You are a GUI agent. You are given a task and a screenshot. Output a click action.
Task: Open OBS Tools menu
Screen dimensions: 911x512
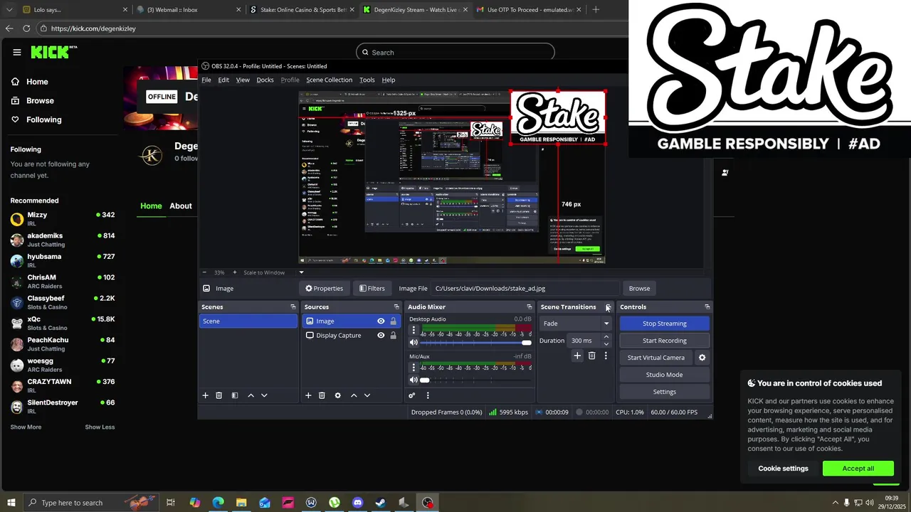click(367, 80)
